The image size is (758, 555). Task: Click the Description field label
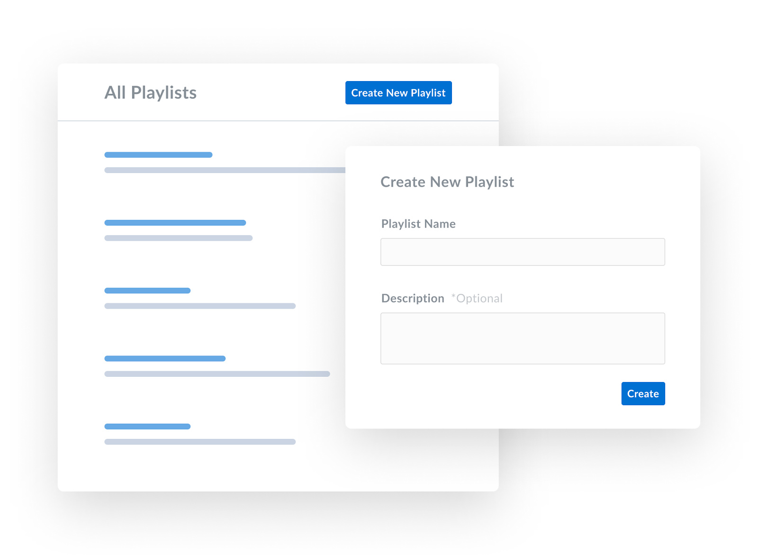click(x=413, y=298)
